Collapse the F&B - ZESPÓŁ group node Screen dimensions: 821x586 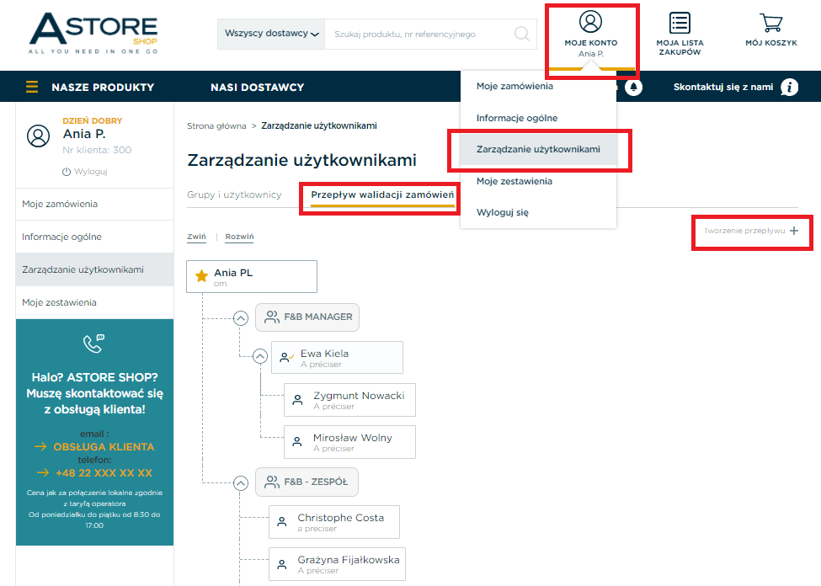pyautogui.click(x=241, y=482)
